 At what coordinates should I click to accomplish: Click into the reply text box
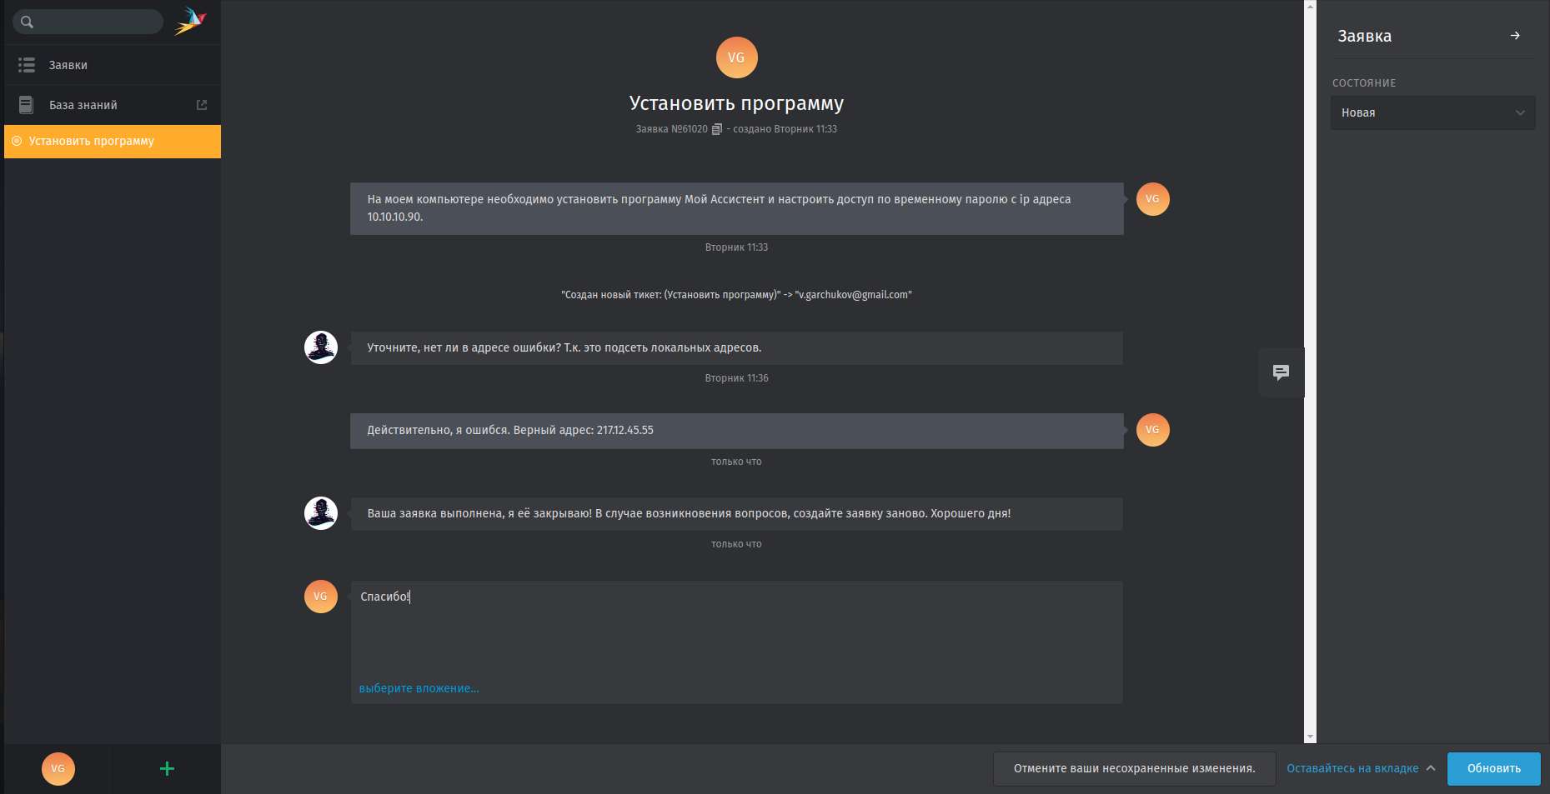pyautogui.click(x=735, y=633)
